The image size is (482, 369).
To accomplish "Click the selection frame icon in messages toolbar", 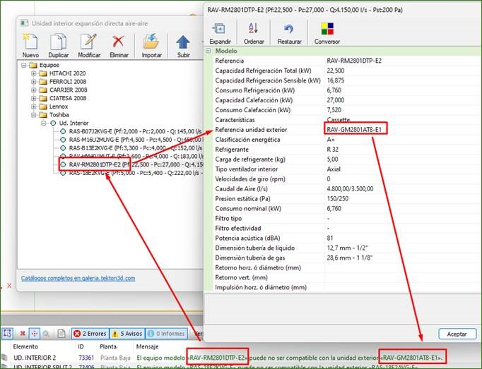I will (7, 333).
